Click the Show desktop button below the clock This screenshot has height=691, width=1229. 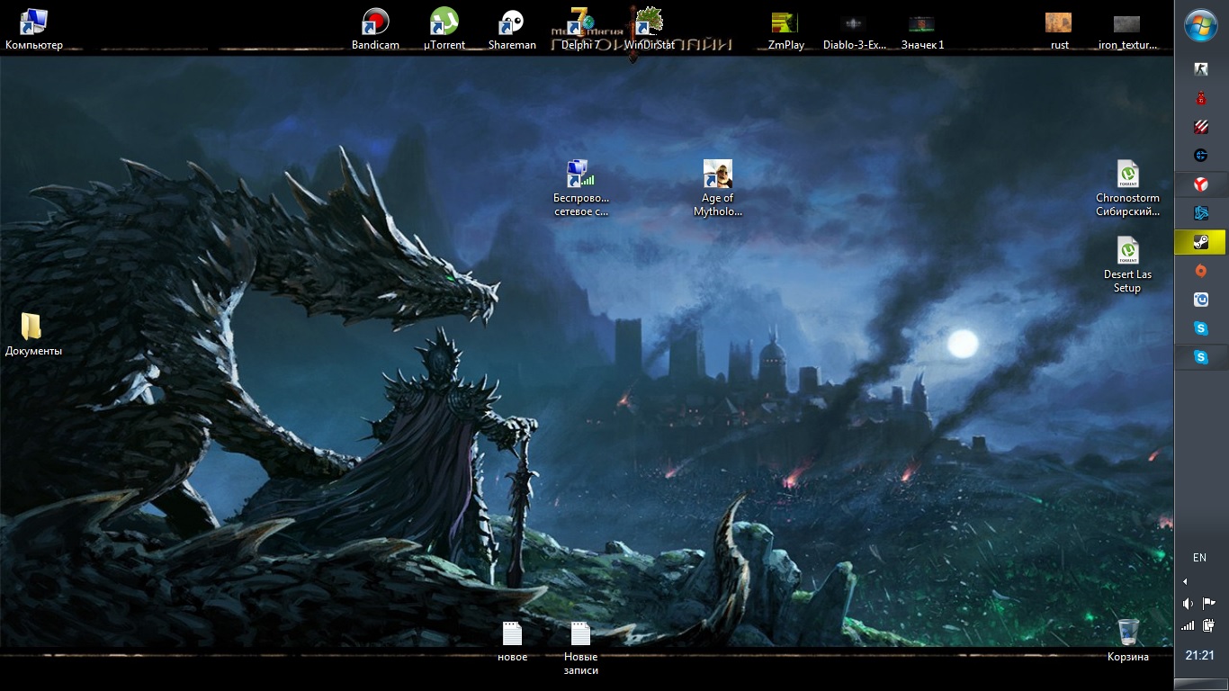tap(1201, 682)
